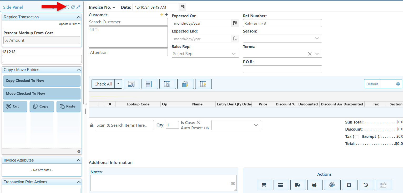The height and width of the screenshot is (193, 403).
Task: Click the side panel refresh icon
Action: coord(73,7)
